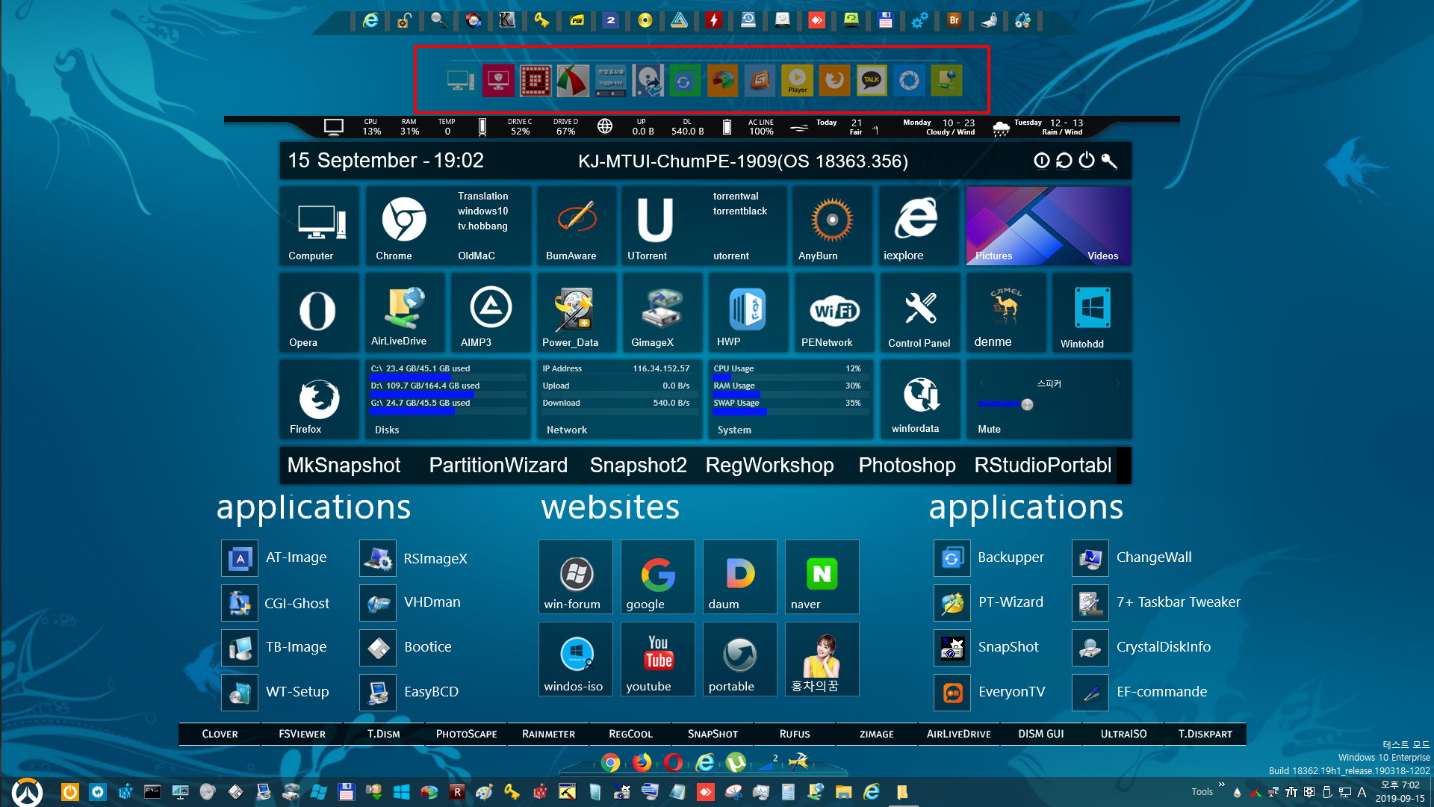1434x807 pixels.
Task: Click the C:\ disk usage bar
Action: [x=448, y=377]
